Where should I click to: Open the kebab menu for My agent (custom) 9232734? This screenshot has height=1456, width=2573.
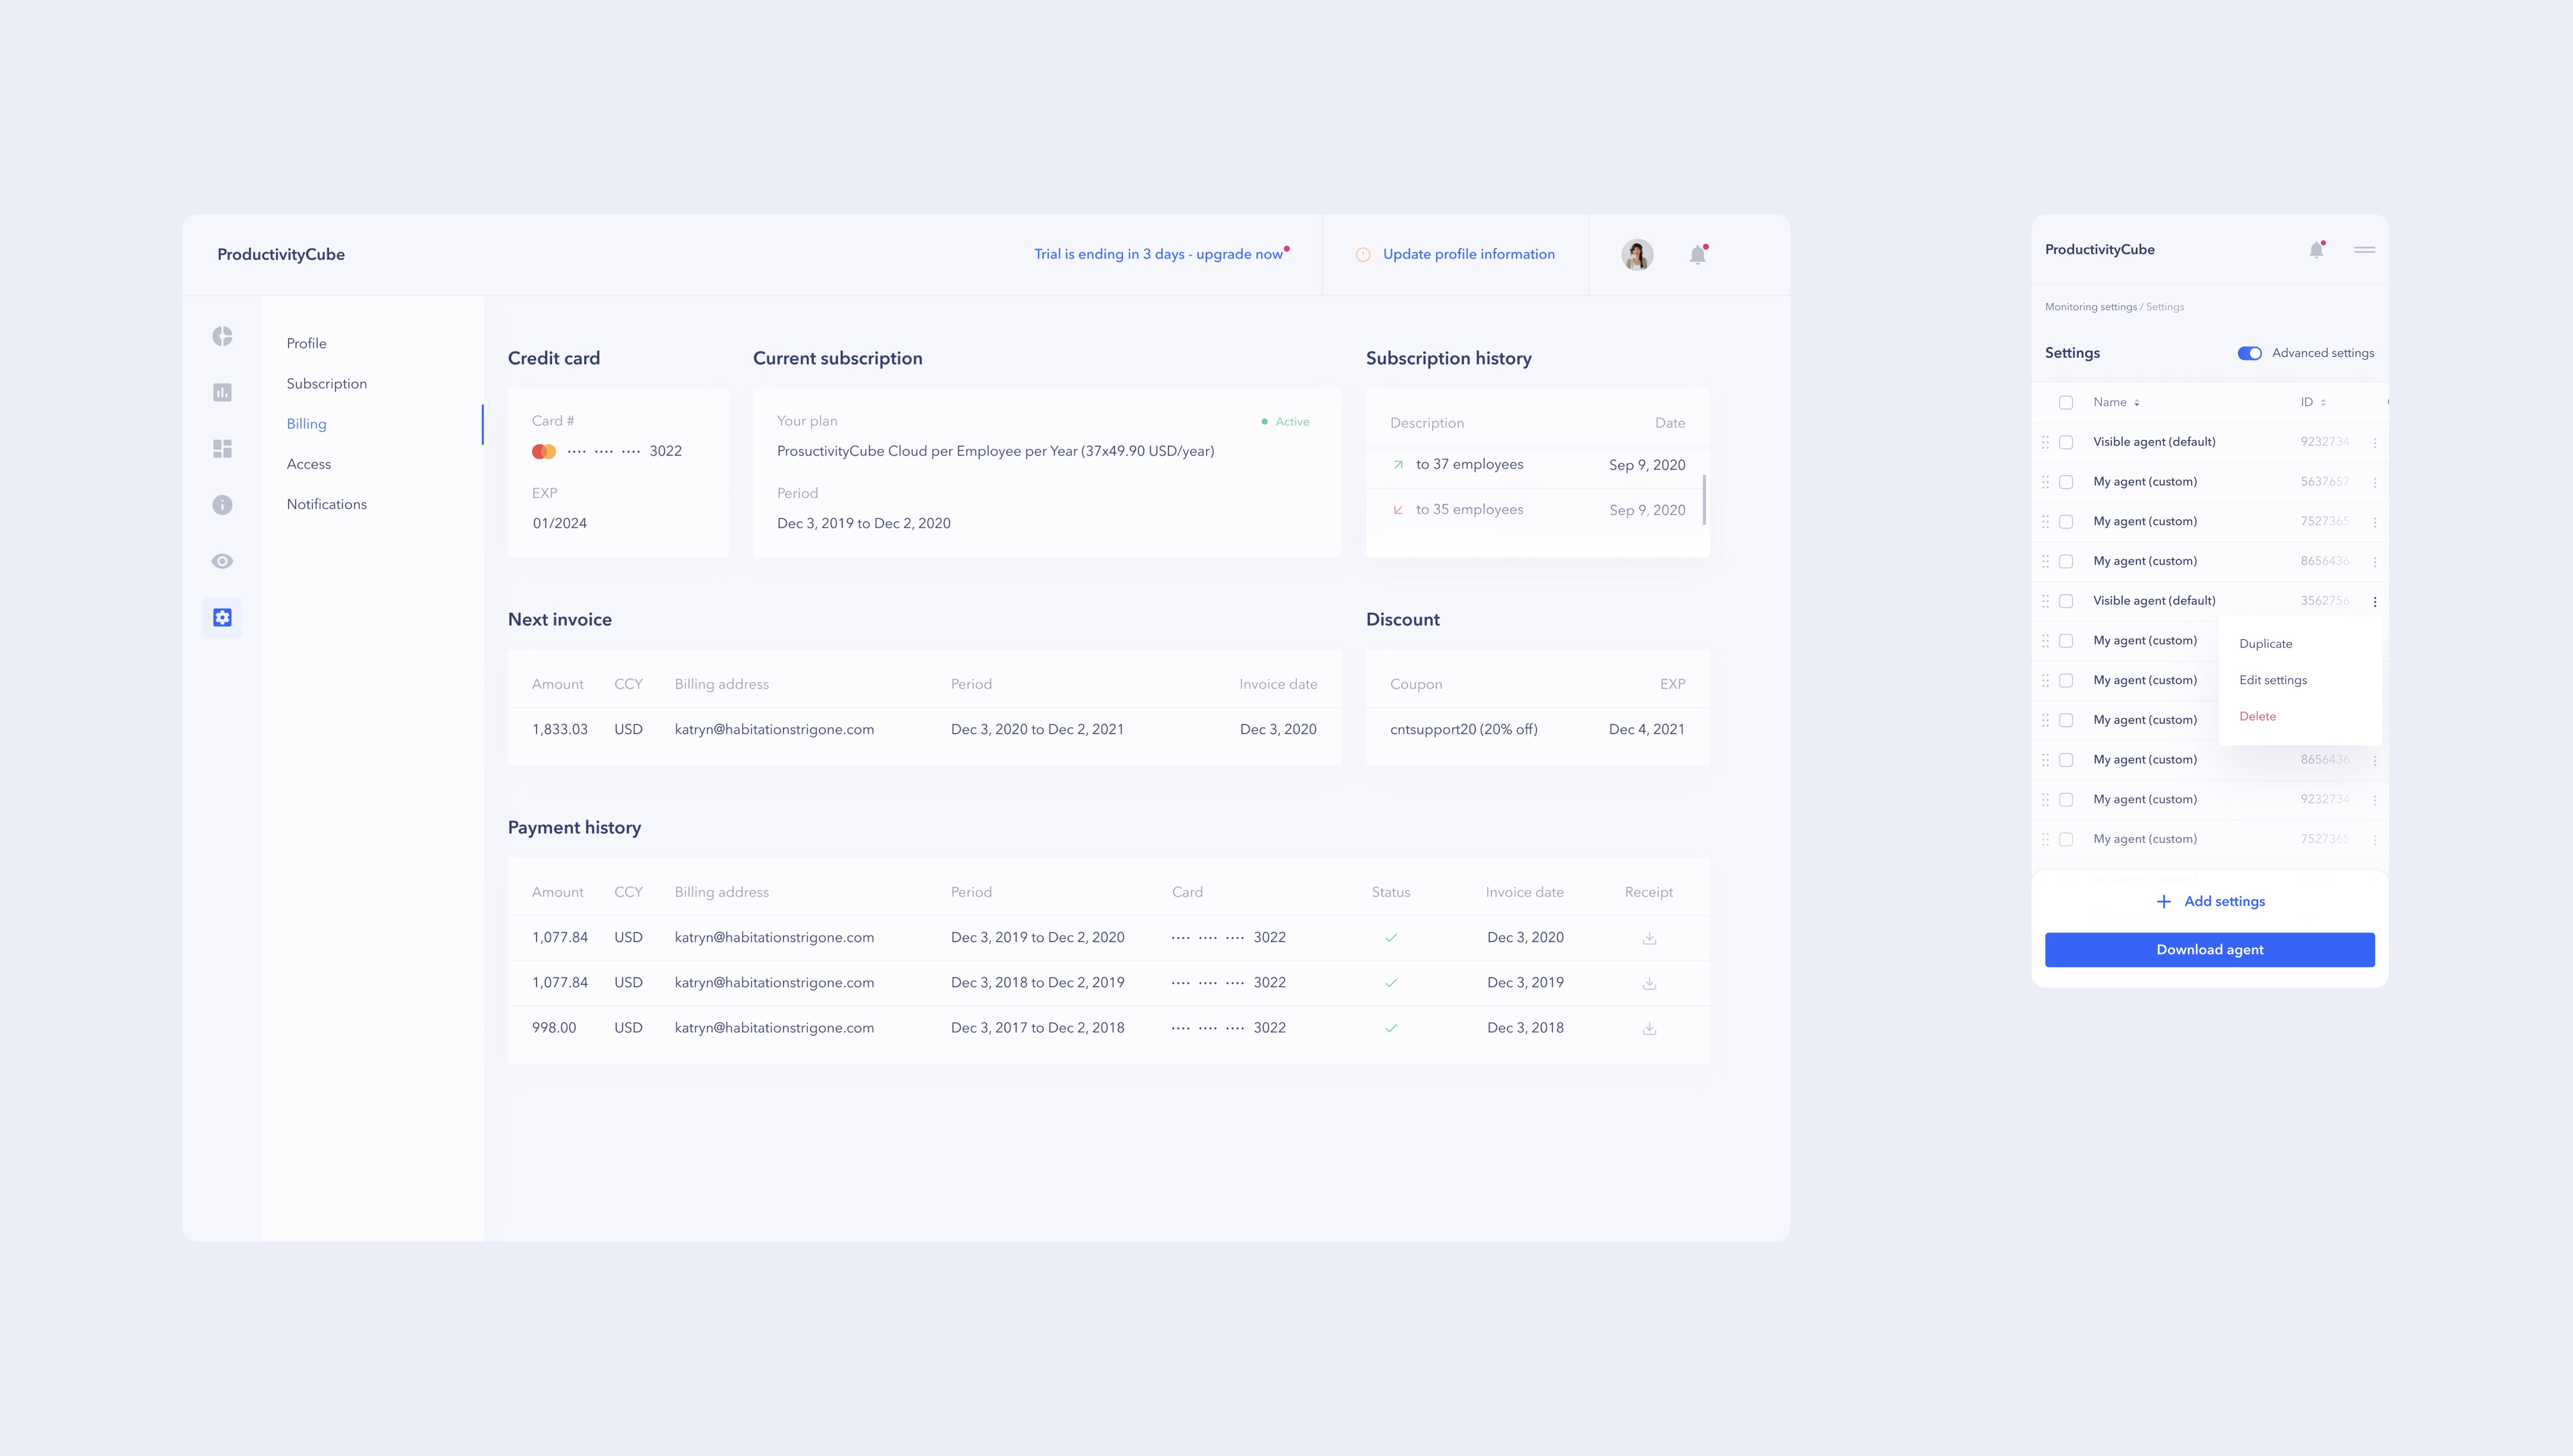(2374, 800)
